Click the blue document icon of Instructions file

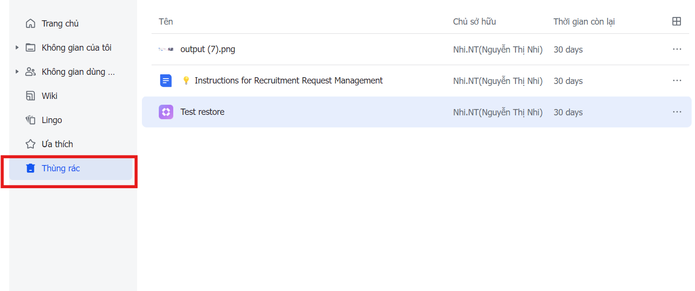click(166, 81)
